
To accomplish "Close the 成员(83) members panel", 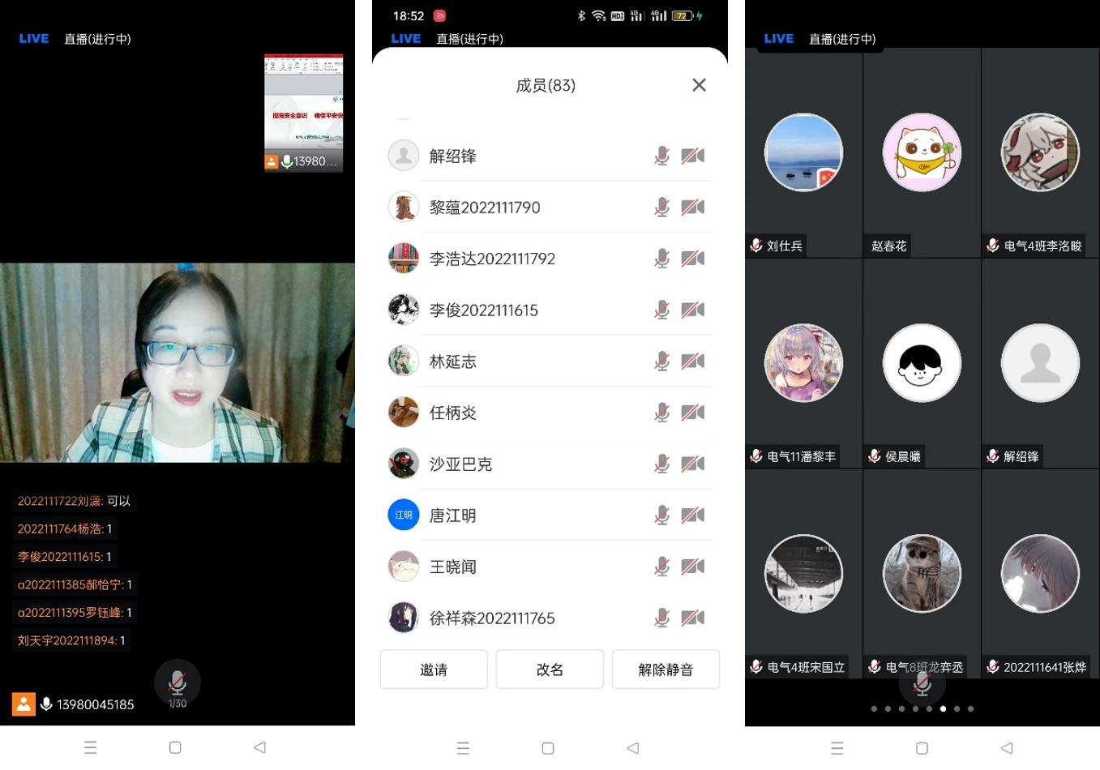I will tap(699, 85).
